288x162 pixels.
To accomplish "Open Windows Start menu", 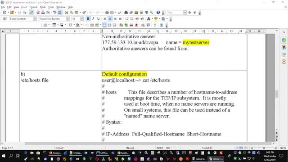I will 4,156.
